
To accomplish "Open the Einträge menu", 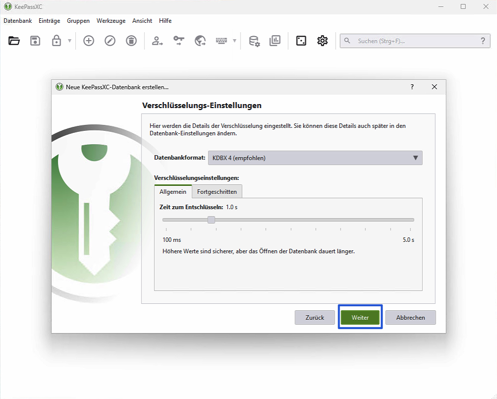I will click(x=50, y=21).
